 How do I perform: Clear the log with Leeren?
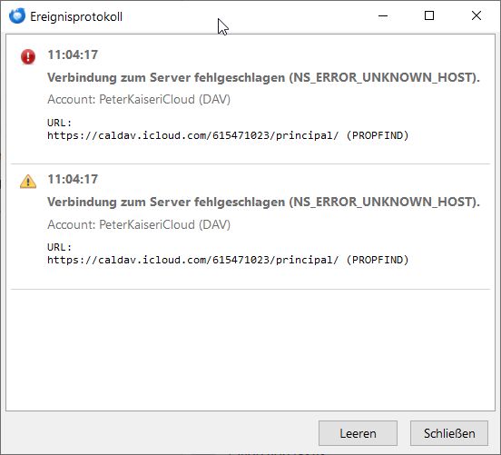click(358, 433)
